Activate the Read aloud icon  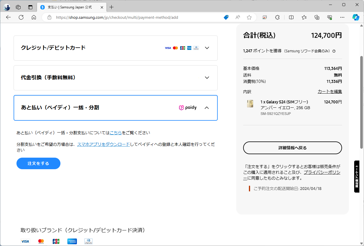click(238, 17)
